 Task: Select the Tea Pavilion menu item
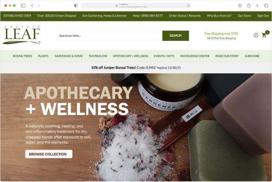(98, 56)
